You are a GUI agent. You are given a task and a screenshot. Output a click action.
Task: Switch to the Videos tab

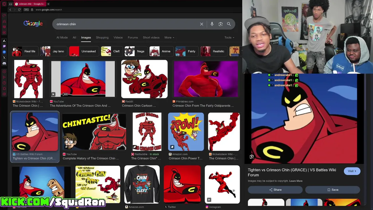(118, 37)
